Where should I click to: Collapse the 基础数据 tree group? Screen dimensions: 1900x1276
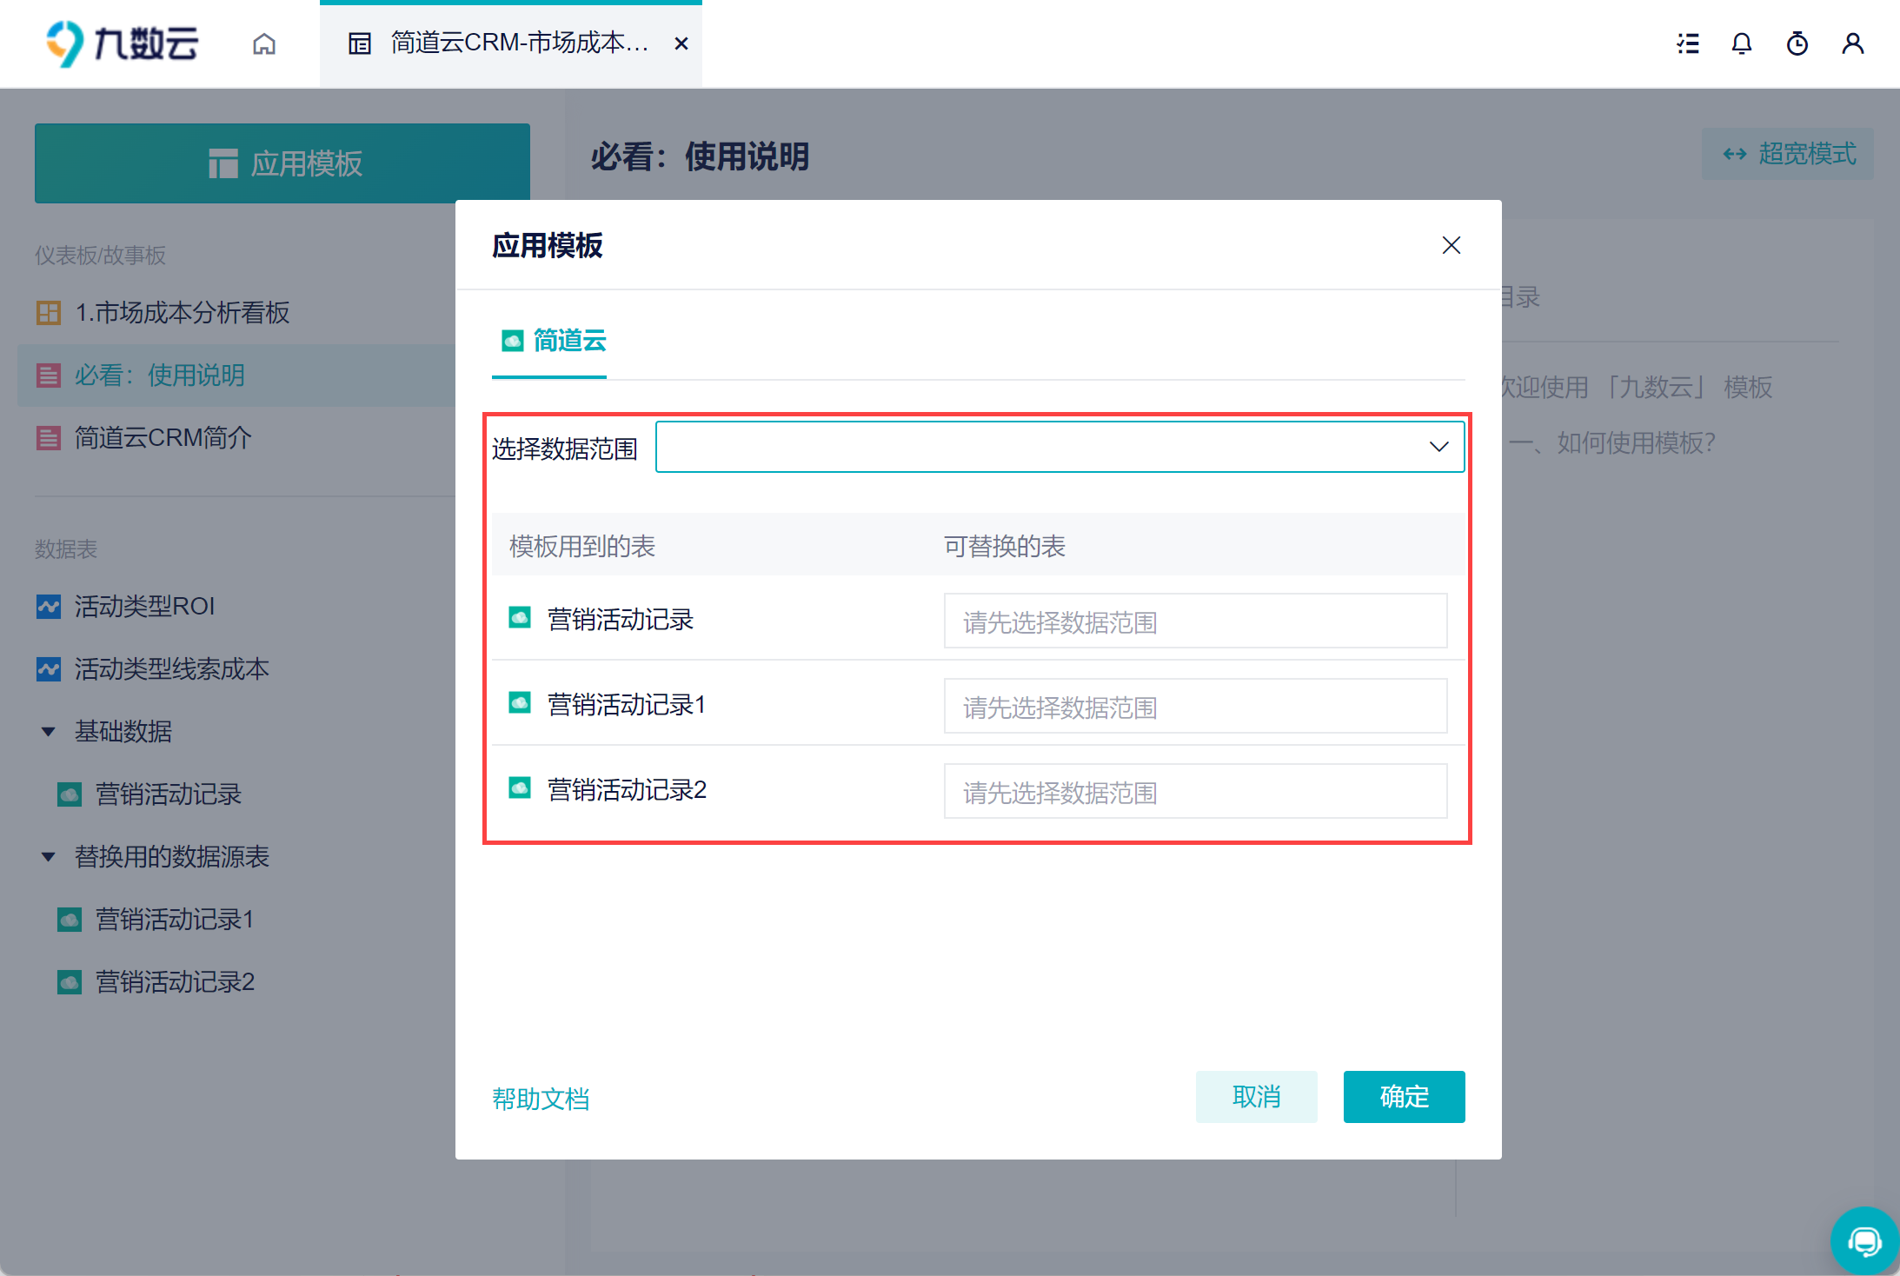(49, 732)
